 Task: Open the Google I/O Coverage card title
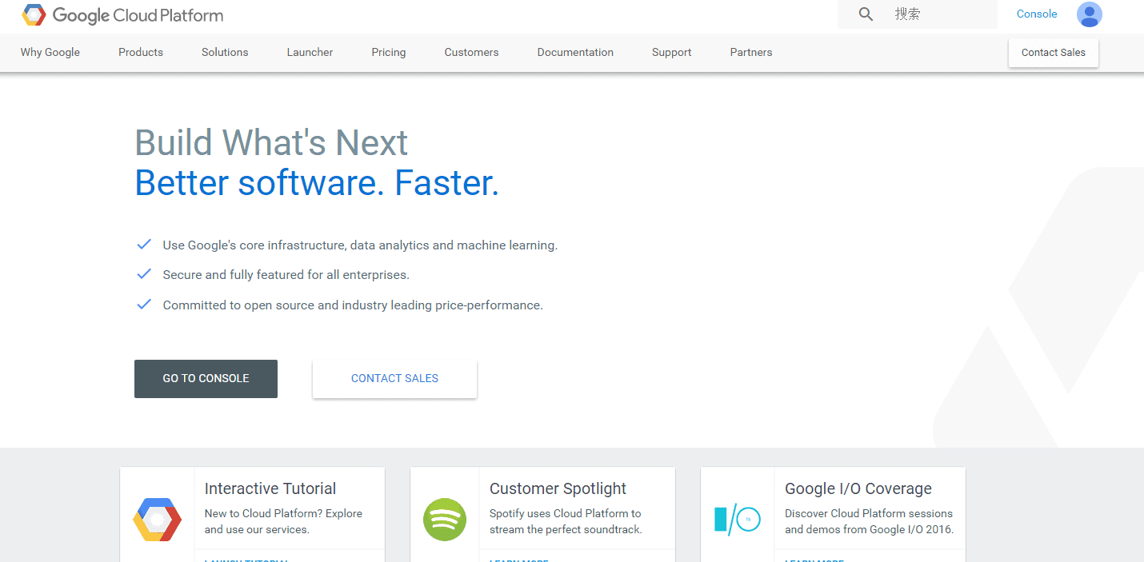coord(858,488)
